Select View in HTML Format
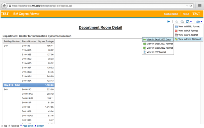The height and width of the screenshot is (128, 204). coord(188,26)
